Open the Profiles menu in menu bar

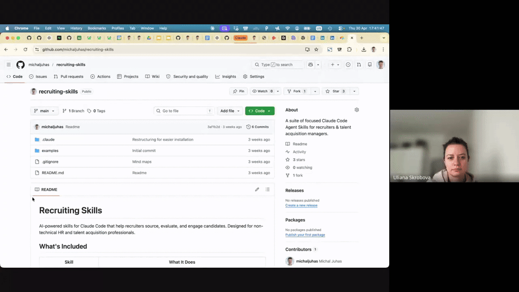click(118, 28)
